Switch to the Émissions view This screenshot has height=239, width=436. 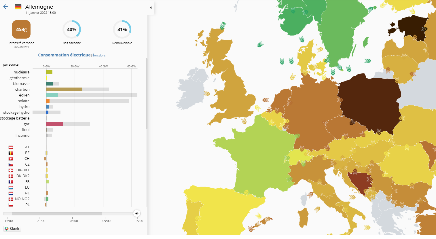point(99,56)
